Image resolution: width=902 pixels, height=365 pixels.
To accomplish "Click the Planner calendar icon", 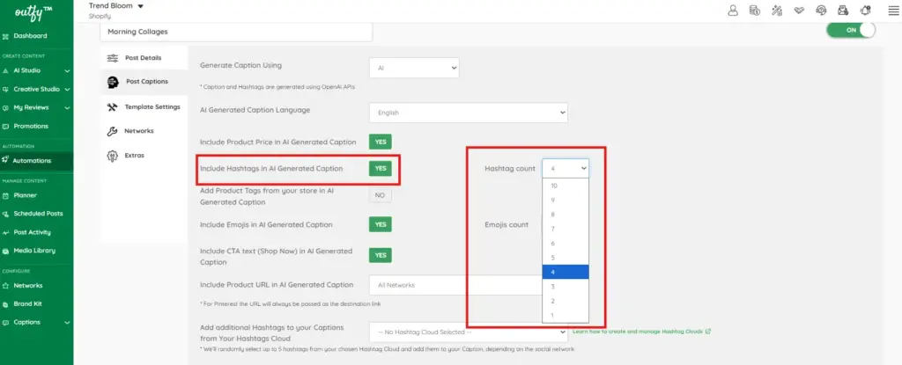I will click(6, 195).
